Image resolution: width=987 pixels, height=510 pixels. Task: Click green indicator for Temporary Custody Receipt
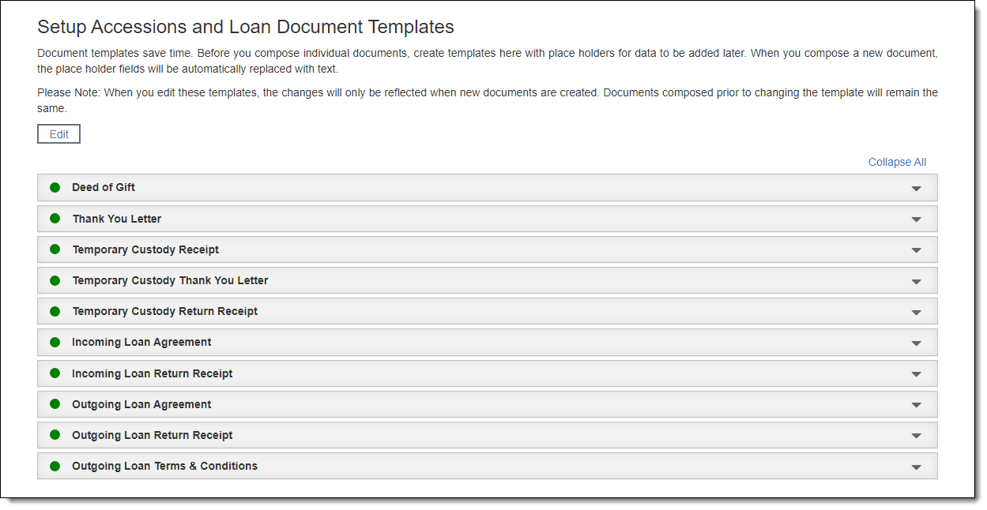pyautogui.click(x=55, y=249)
